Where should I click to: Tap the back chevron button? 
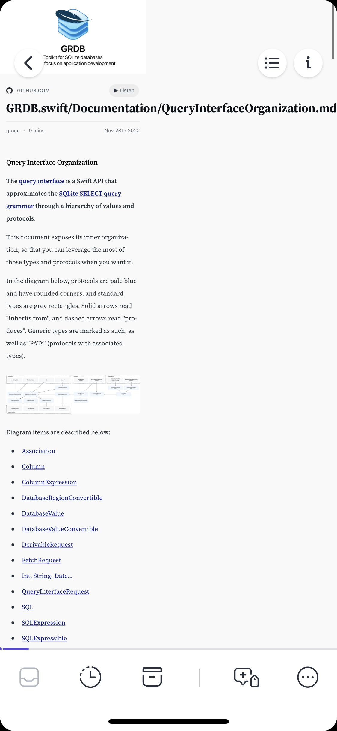coord(29,63)
